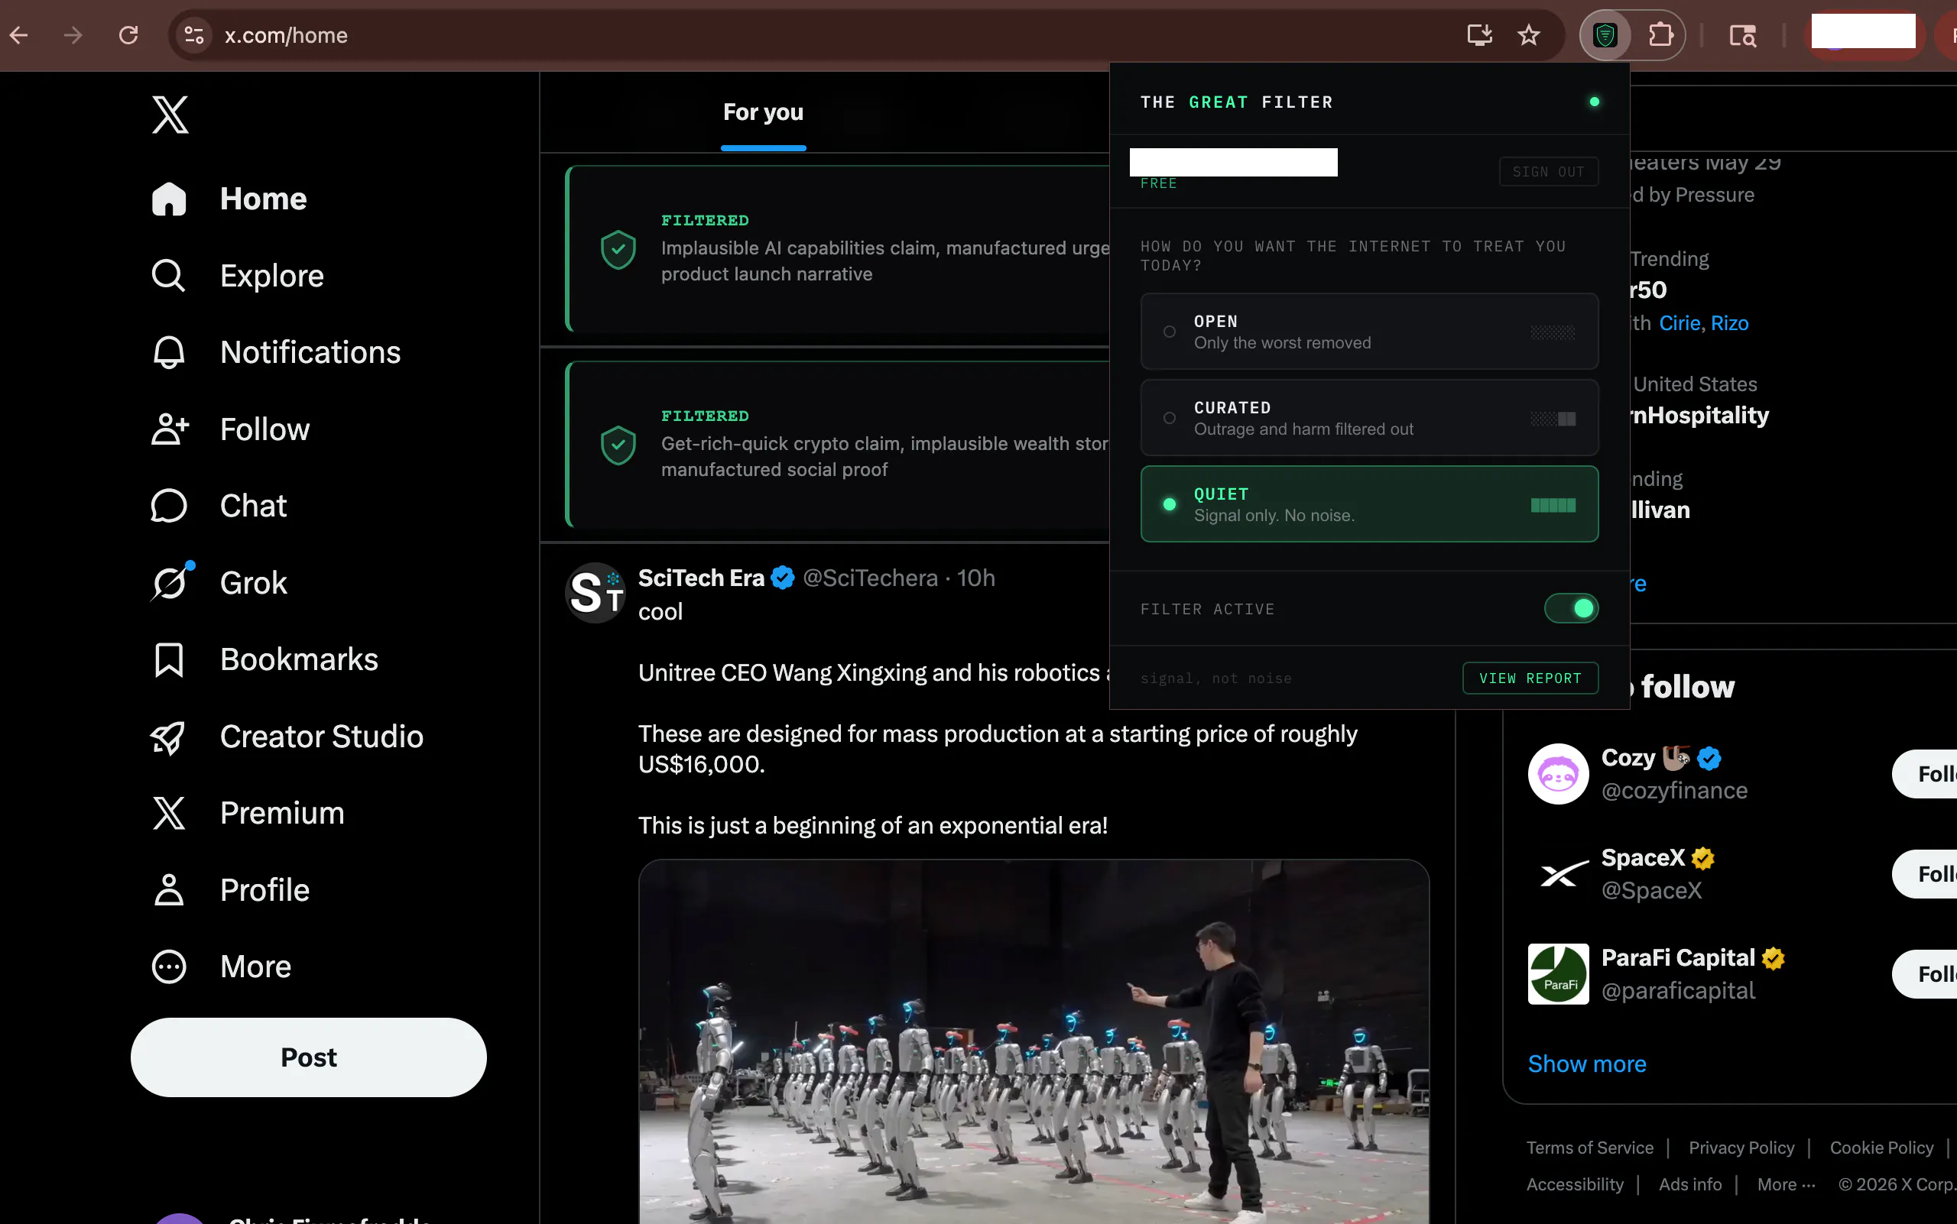1957x1224 pixels.
Task: Click the tab search icon in toolbar
Action: click(1743, 35)
